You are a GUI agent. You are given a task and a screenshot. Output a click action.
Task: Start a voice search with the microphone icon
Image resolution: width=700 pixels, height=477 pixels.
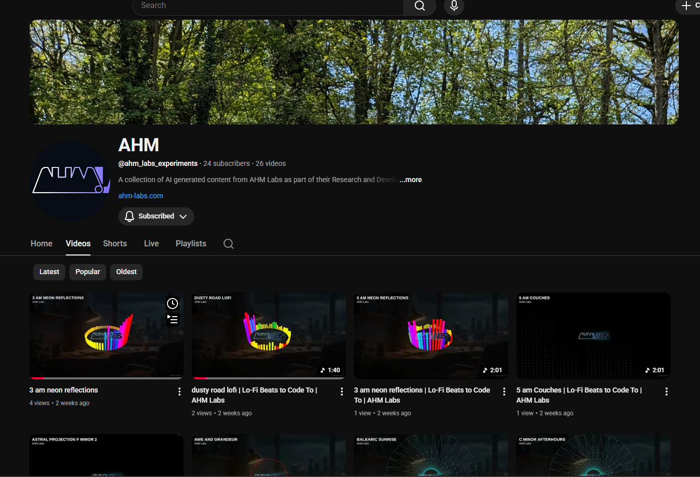coord(454,6)
